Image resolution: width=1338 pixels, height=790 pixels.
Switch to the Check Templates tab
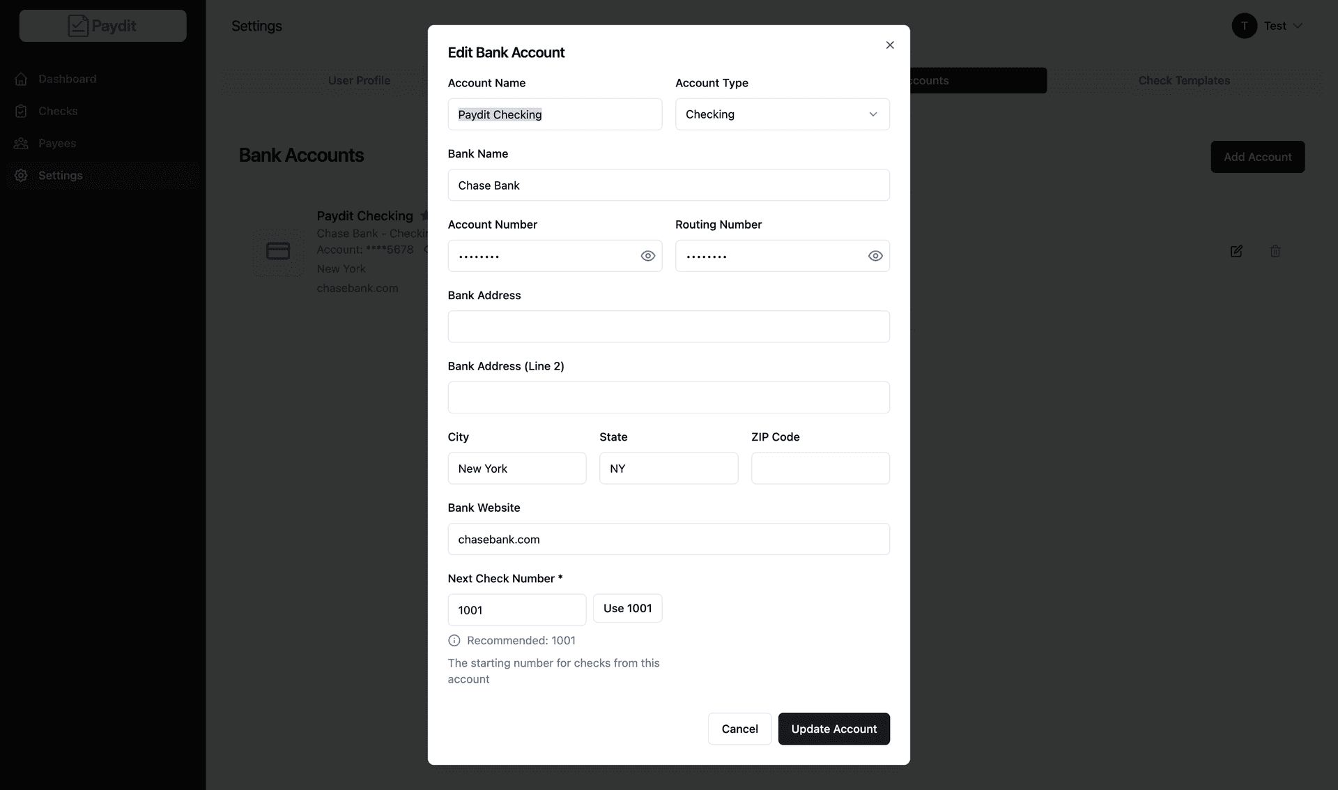point(1184,81)
